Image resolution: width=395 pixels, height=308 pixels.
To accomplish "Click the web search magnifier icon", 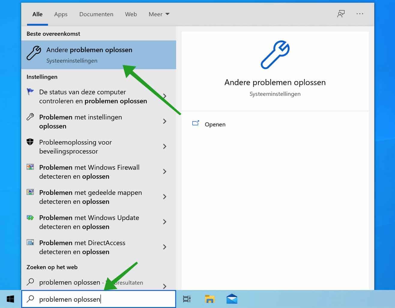I will click(30, 282).
